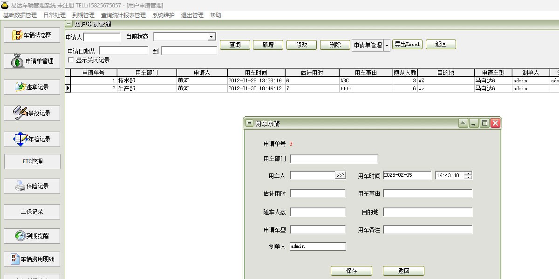This screenshot has height=279, width=559.
Task: Focus the 申请车型 field in dialog
Action: click(x=318, y=230)
